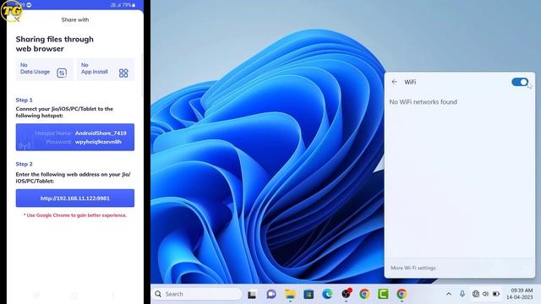Tap the hotspot signal icon in blue card
This screenshot has height=304, width=541.
(25, 145)
